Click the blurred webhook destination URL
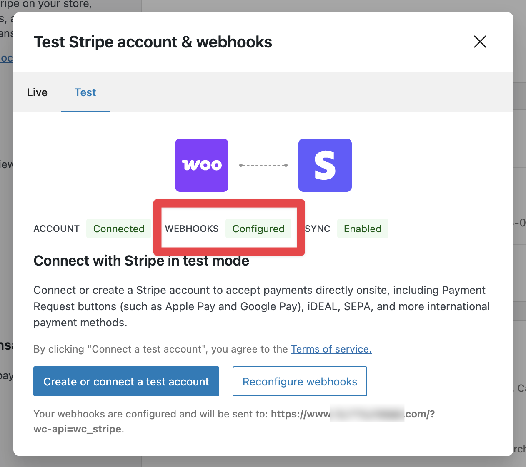The width and height of the screenshot is (526, 467). click(x=367, y=414)
